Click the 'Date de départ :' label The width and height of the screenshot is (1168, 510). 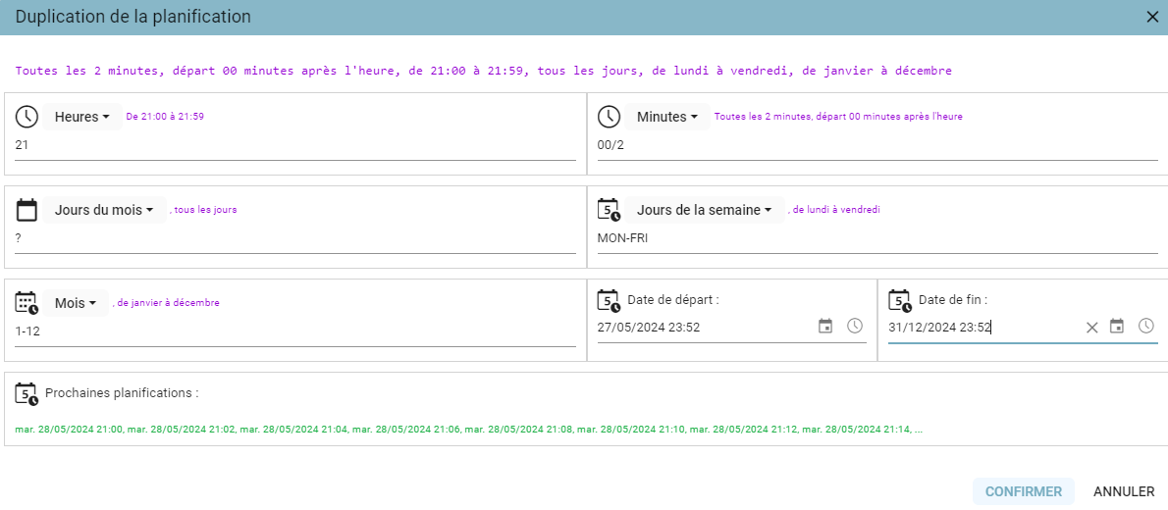pyautogui.click(x=673, y=300)
